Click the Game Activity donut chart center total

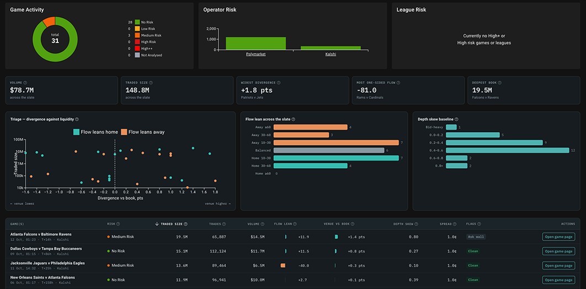(55, 39)
